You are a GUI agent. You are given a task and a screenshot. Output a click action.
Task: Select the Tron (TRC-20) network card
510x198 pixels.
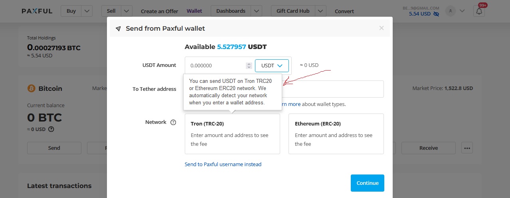(232, 134)
